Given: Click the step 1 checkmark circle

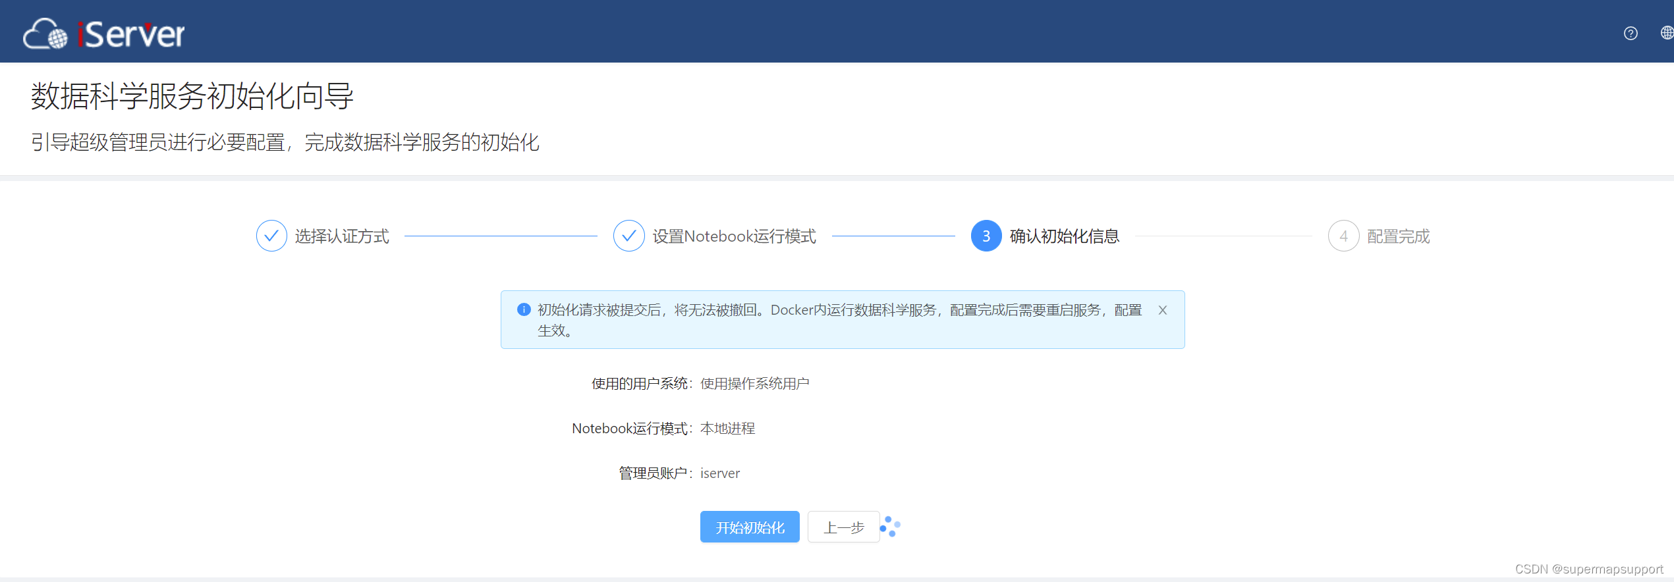Looking at the screenshot, I should coord(271,236).
